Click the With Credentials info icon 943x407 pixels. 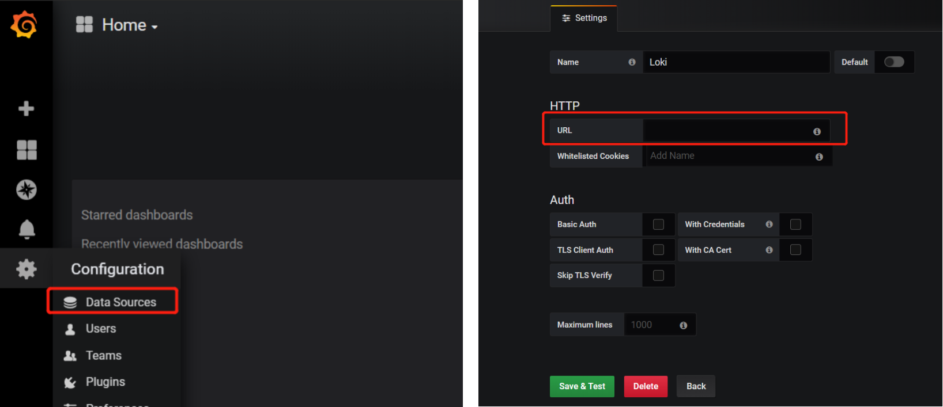pos(769,225)
